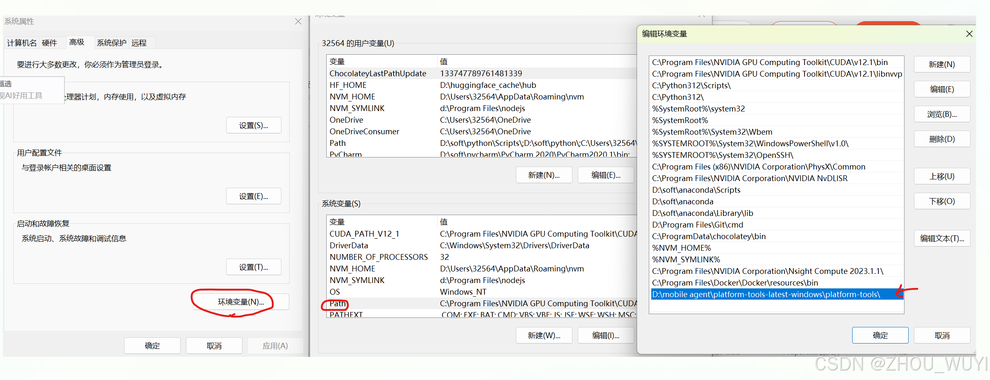Select PATHEXT system variable row
The height and width of the screenshot is (380, 990).
482,314
